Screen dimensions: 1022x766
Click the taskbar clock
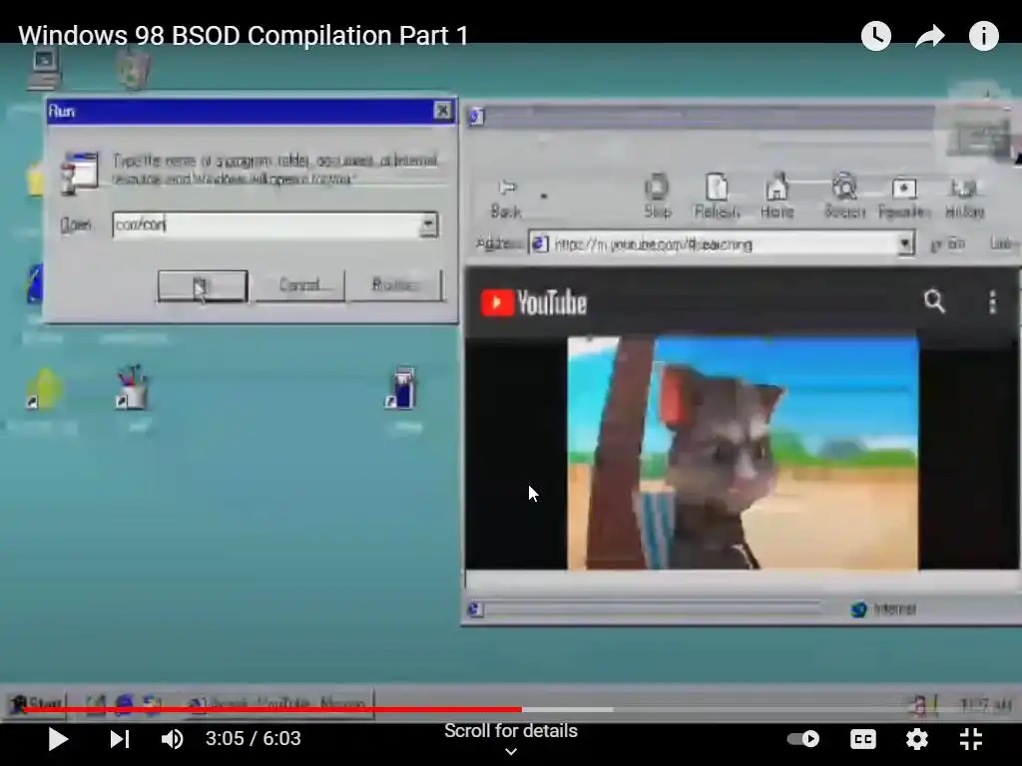(x=985, y=705)
